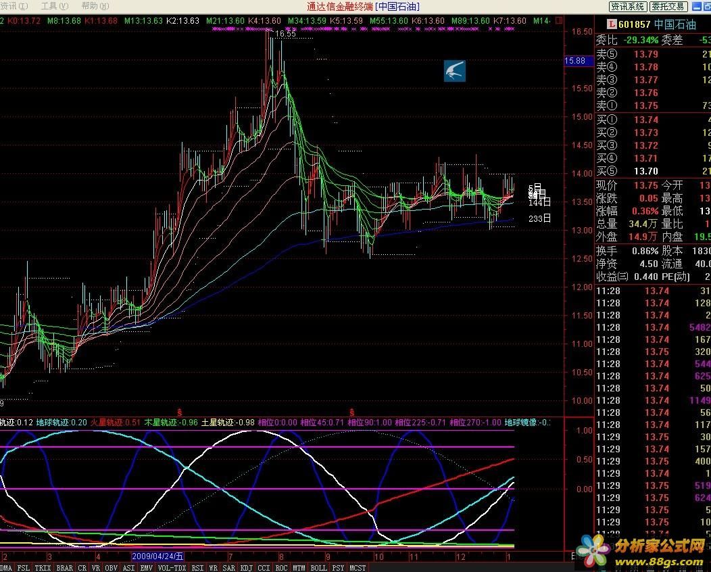This screenshot has width=711, height=572.
Task: Click the 总量 34.4万 value
Action: pyautogui.click(x=643, y=224)
